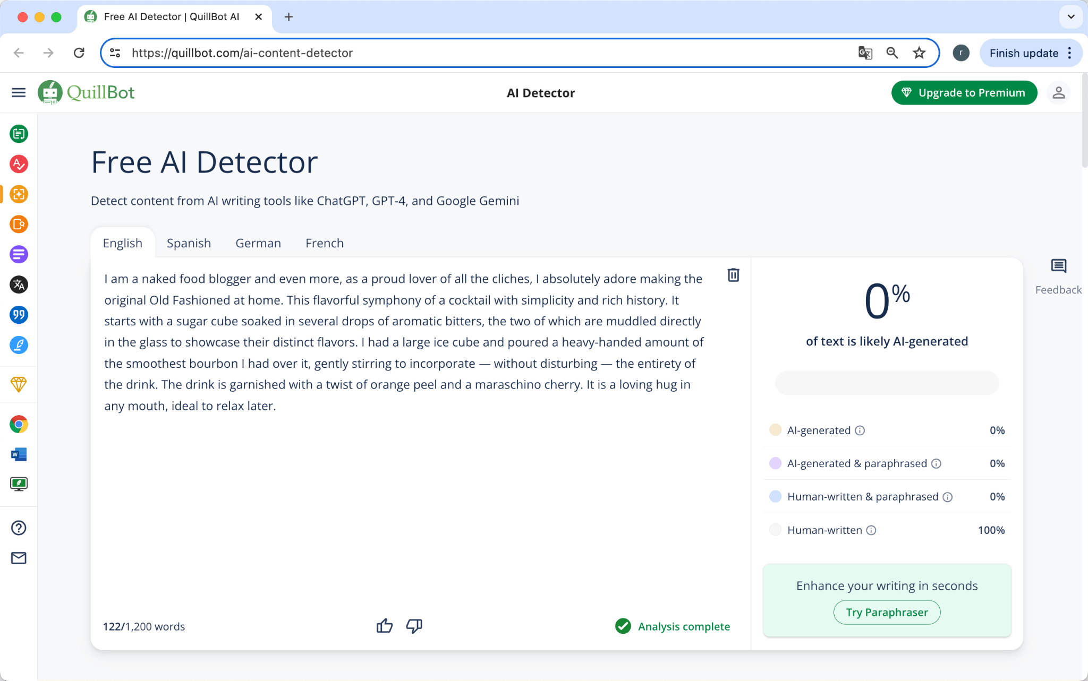Viewport: 1088px width, 681px height.
Task: Open the Summarizer purple sidebar icon
Action: click(19, 255)
